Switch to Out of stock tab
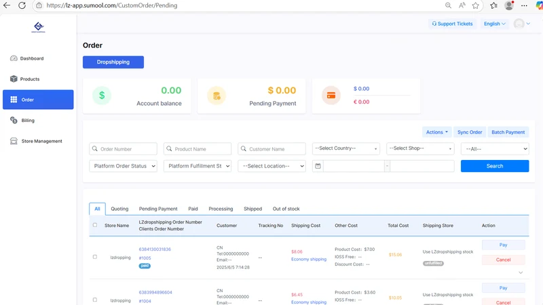The height and width of the screenshot is (305, 543). [x=286, y=209]
